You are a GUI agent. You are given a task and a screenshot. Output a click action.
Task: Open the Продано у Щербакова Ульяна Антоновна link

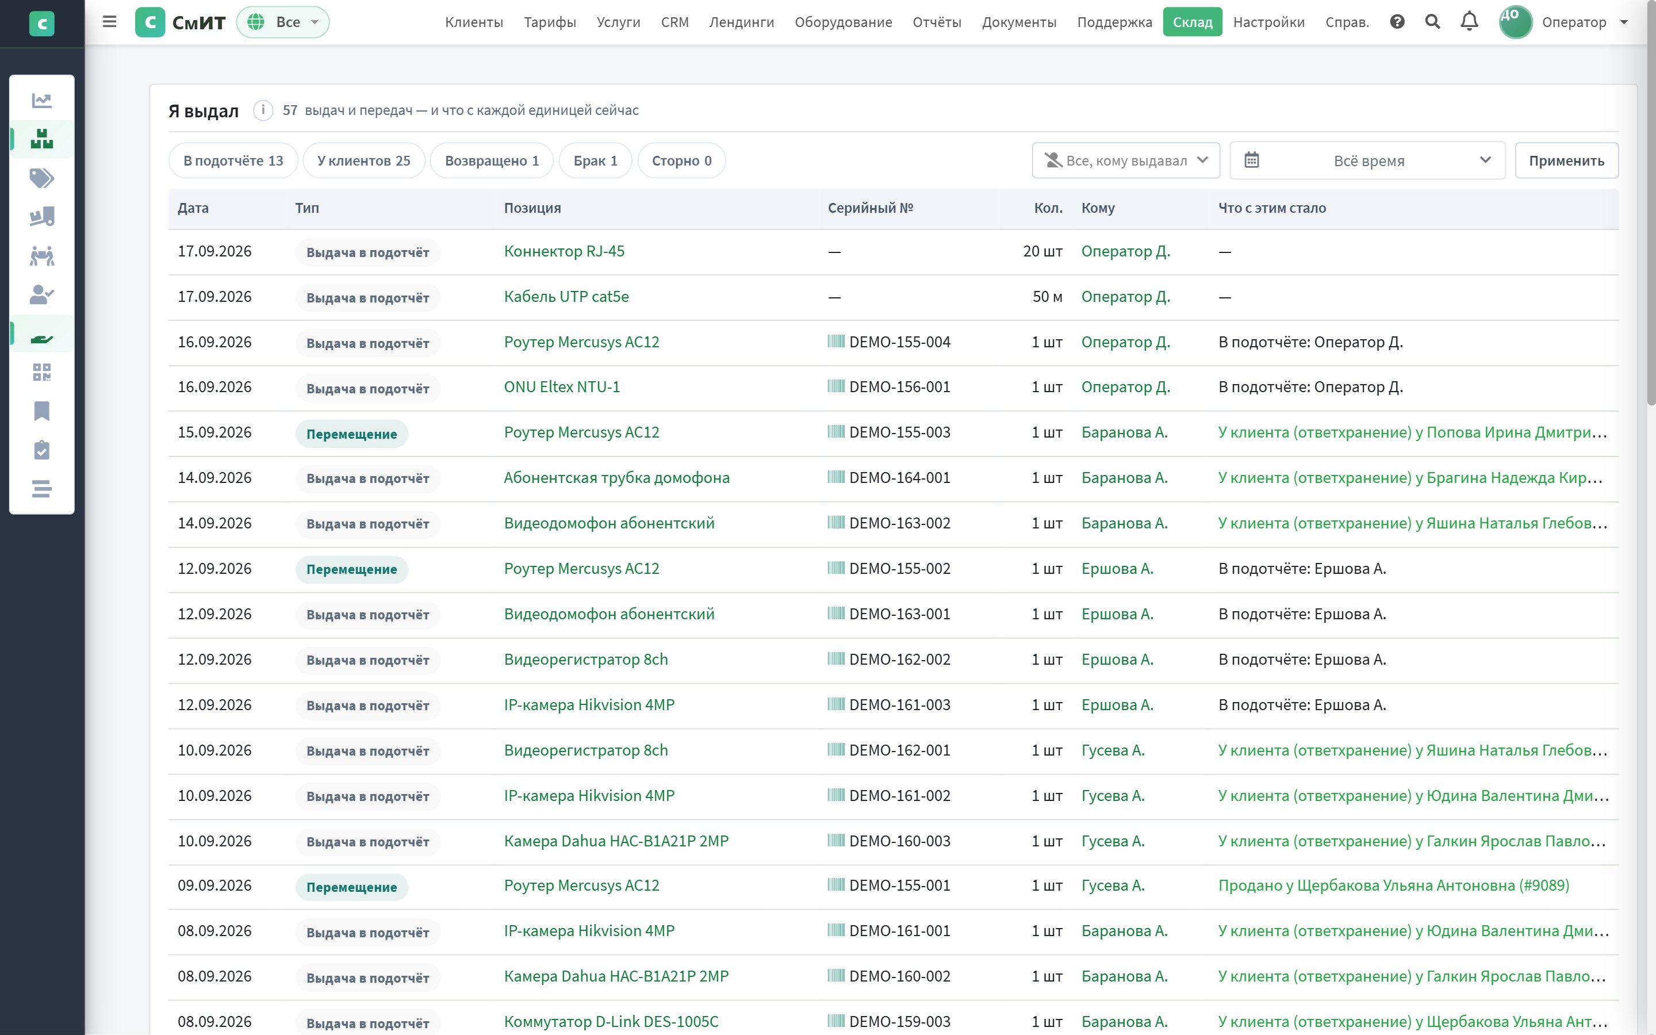pos(1393,885)
